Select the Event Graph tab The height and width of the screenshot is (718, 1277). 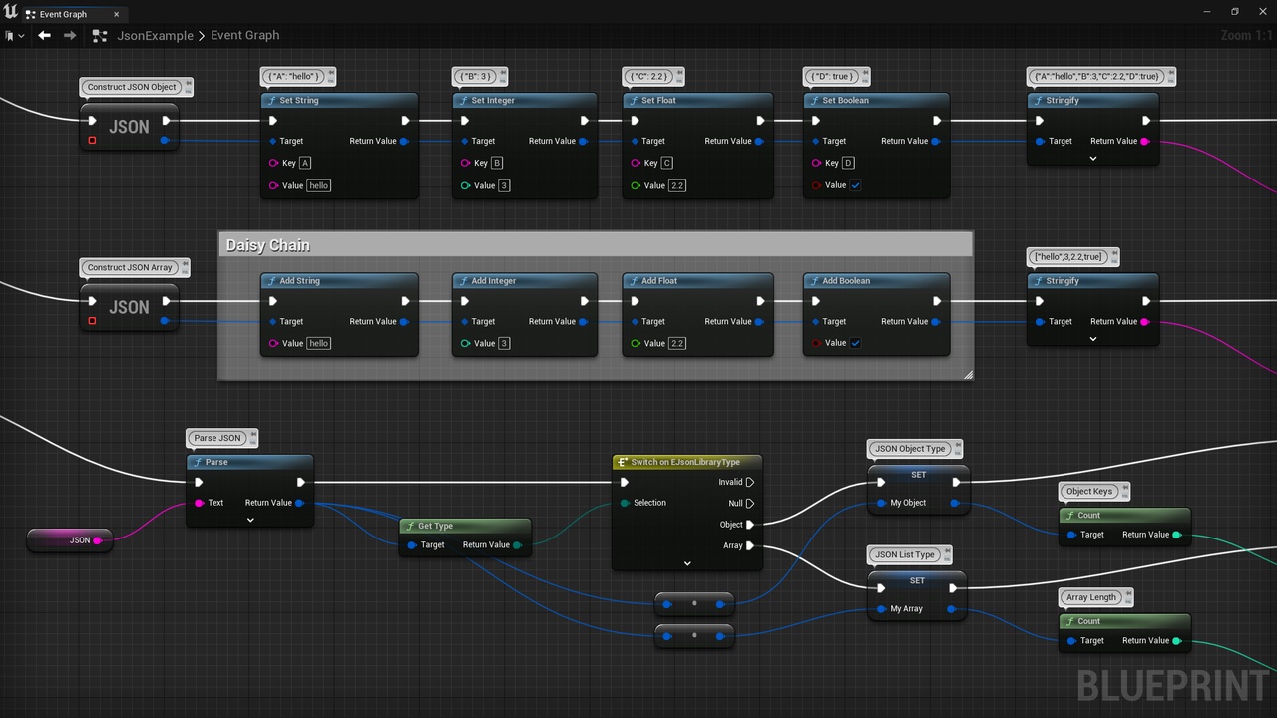(63, 14)
